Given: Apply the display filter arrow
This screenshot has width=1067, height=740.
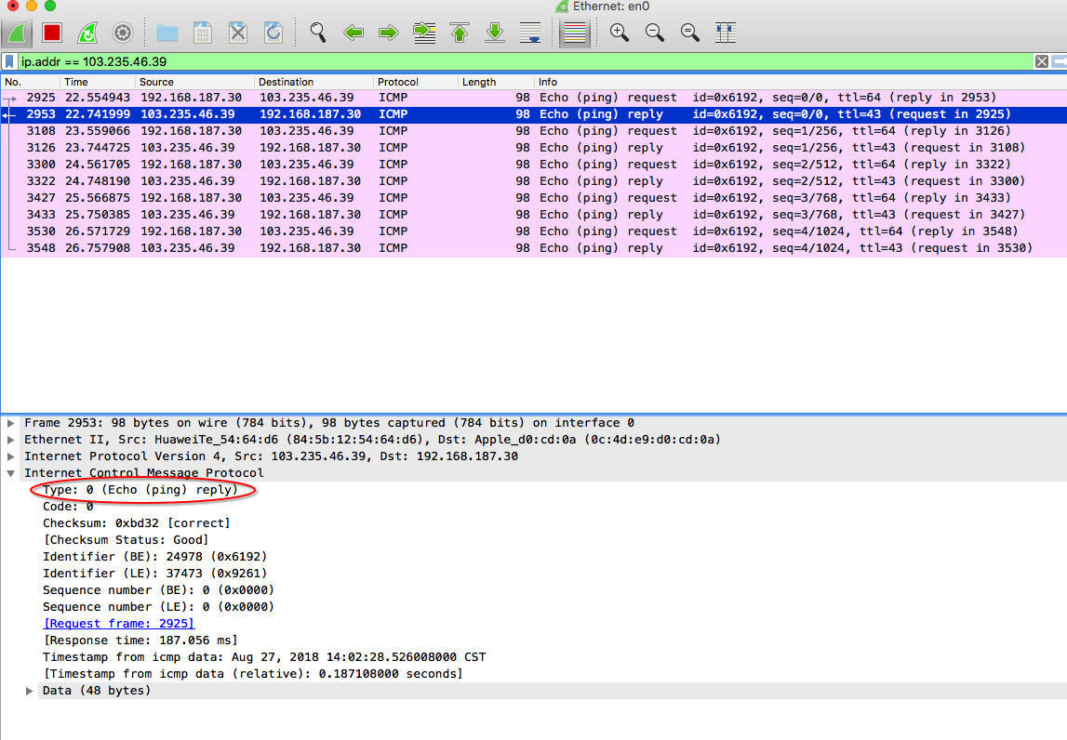Looking at the screenshot, I should click(x=1060, y=61).
